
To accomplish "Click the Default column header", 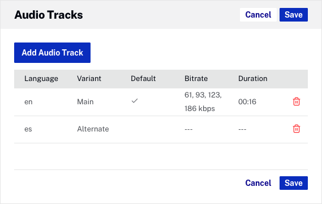I will tap(143, 79).
